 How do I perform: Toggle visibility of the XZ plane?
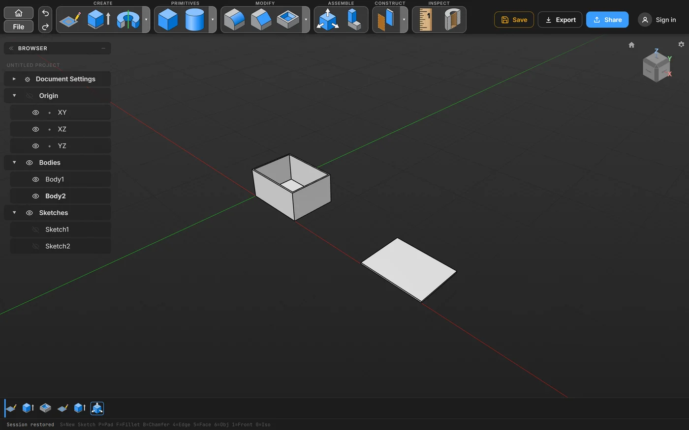pyautogui.click(x=35, y=129)
